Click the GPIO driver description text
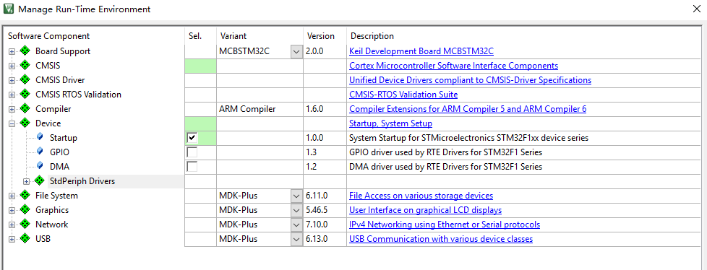This screenshot has width=707, height=270. (x=446, y=152)
